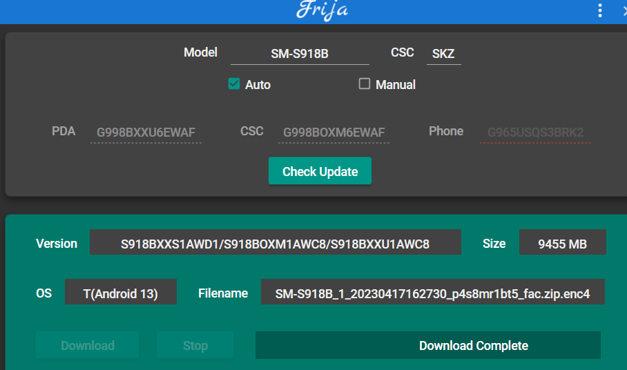Click the Filename label
Viewport: 627px width, 370px height.
(223, 293)
